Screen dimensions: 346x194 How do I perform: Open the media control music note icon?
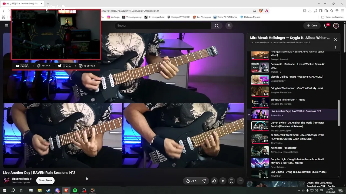coord(315,11)
